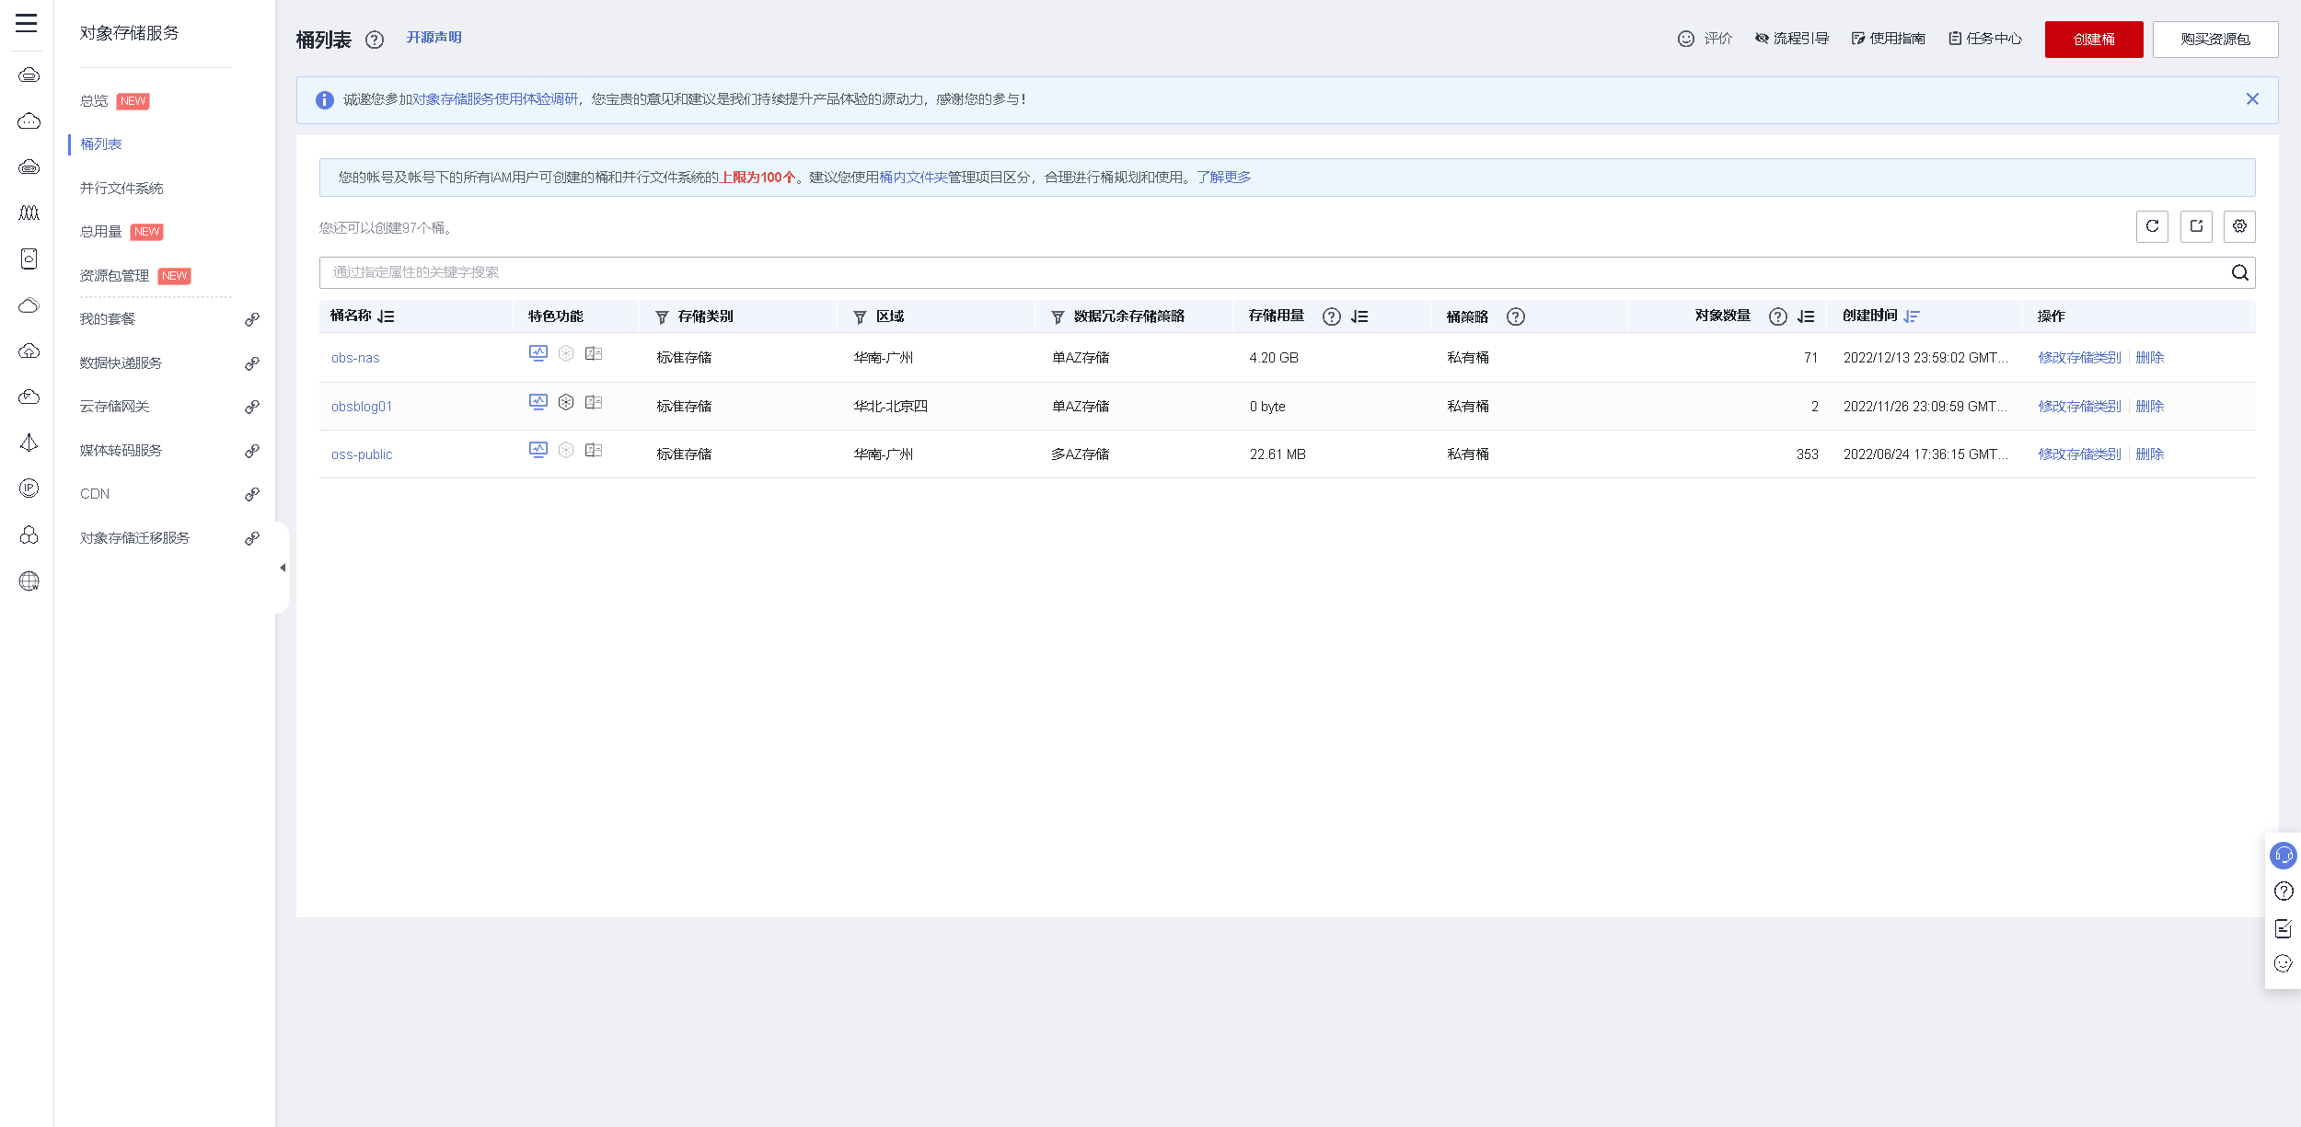Click help icon next to 桶列表 title
Viewport: 2301px width, 1127px height.
[x=375, y=40]
